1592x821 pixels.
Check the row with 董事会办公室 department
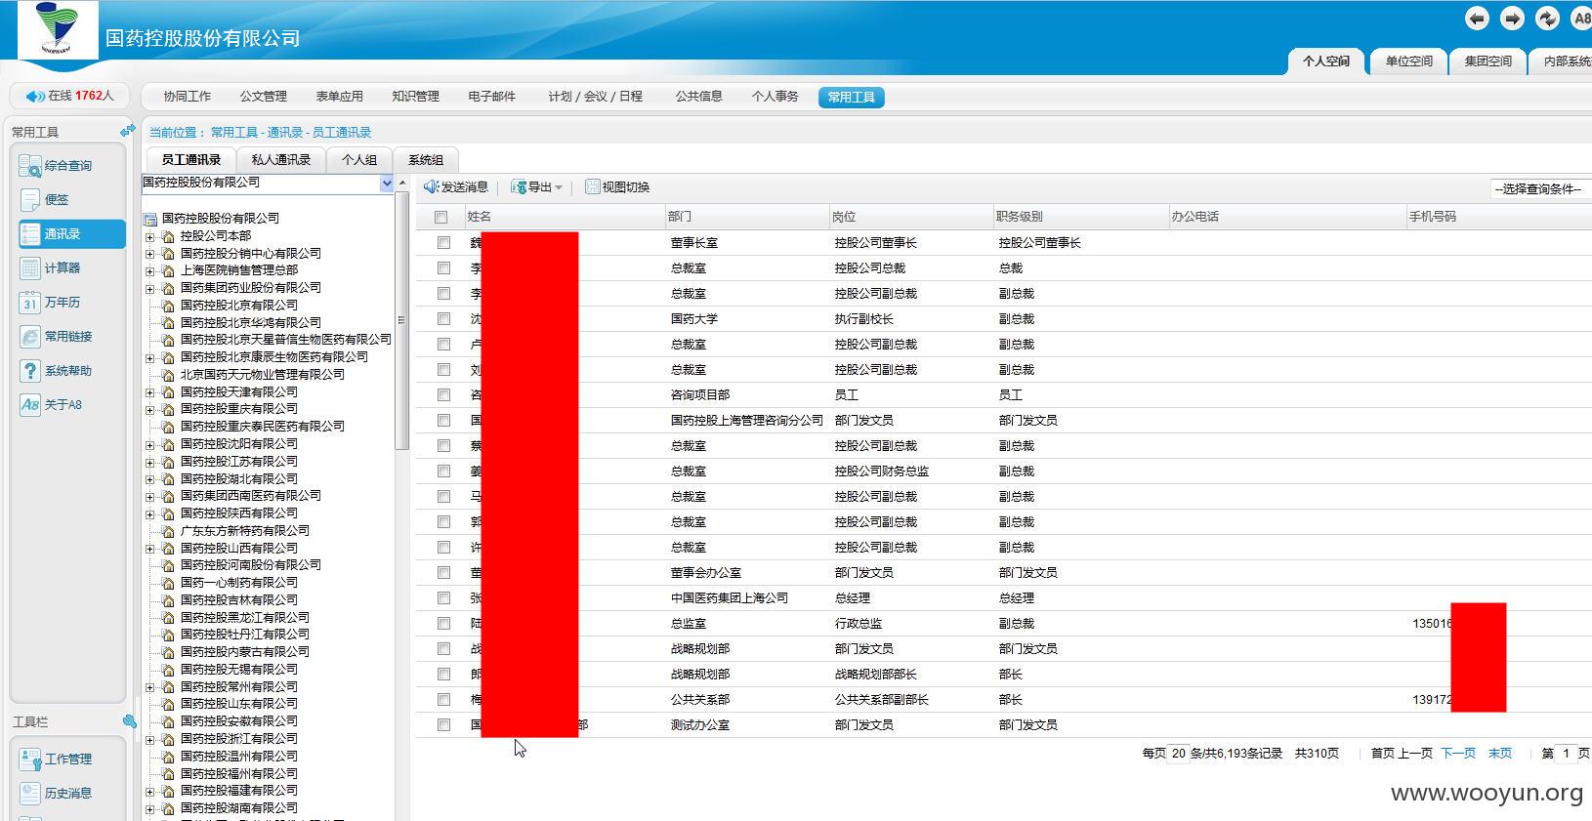[x=444, y=573]
